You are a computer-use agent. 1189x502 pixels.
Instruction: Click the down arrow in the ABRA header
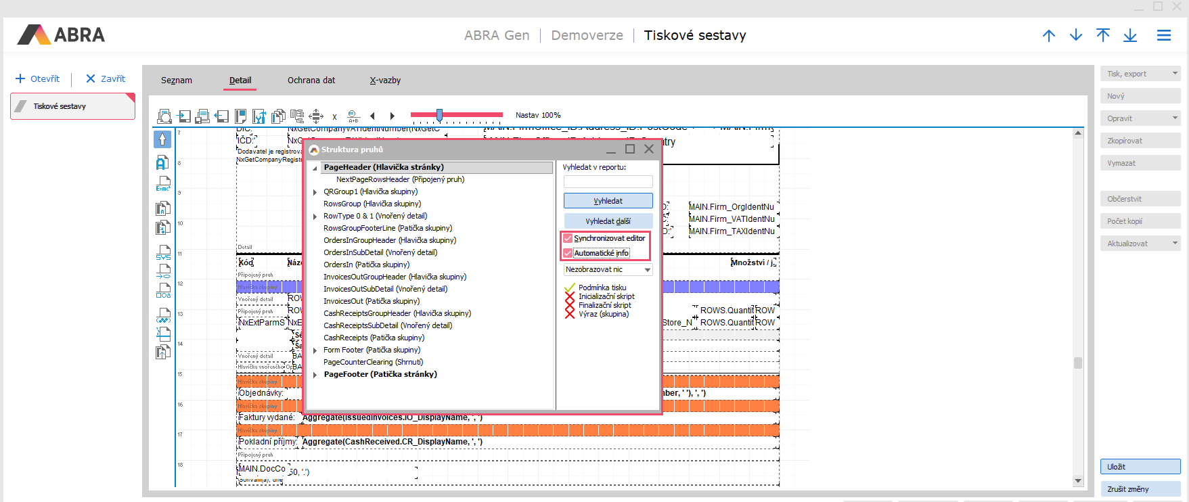click(x=1076, y=35)
